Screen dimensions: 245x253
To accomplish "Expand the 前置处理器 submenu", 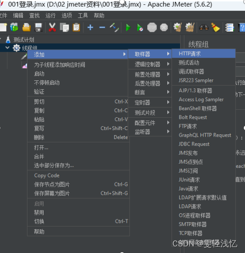I will [x=150, y=74].
